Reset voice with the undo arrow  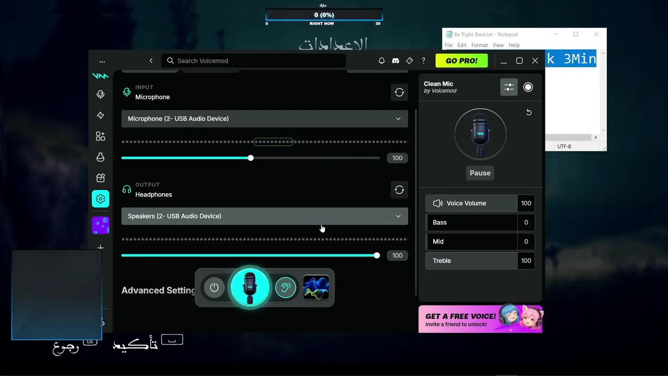click(x=529, y=112)
